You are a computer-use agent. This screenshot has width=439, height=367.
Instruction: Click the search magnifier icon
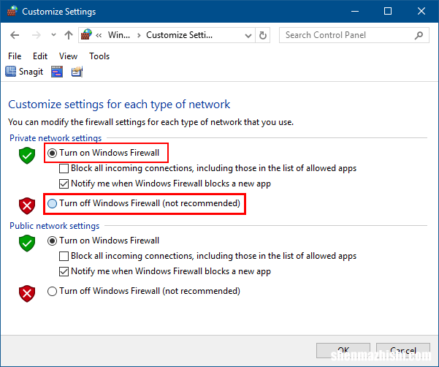pyautogui.click(x=419, y=35)
